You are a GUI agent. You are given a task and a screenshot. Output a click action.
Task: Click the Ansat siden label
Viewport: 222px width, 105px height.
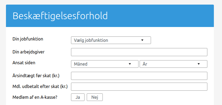pyautogui.click(x=24, y=63)
